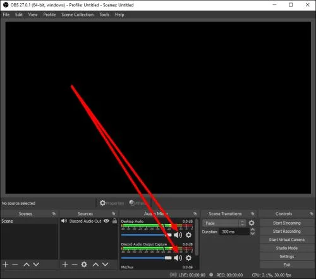Click the Studio Mode button

(287, 248)
